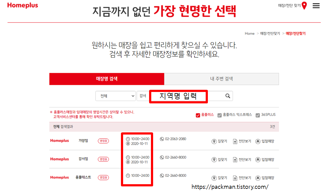Image resolution: width=322 pixels, height=191 pixels.
Task: Click the 전단보기 flyer icon for 강서점
Action: (235, 160)
